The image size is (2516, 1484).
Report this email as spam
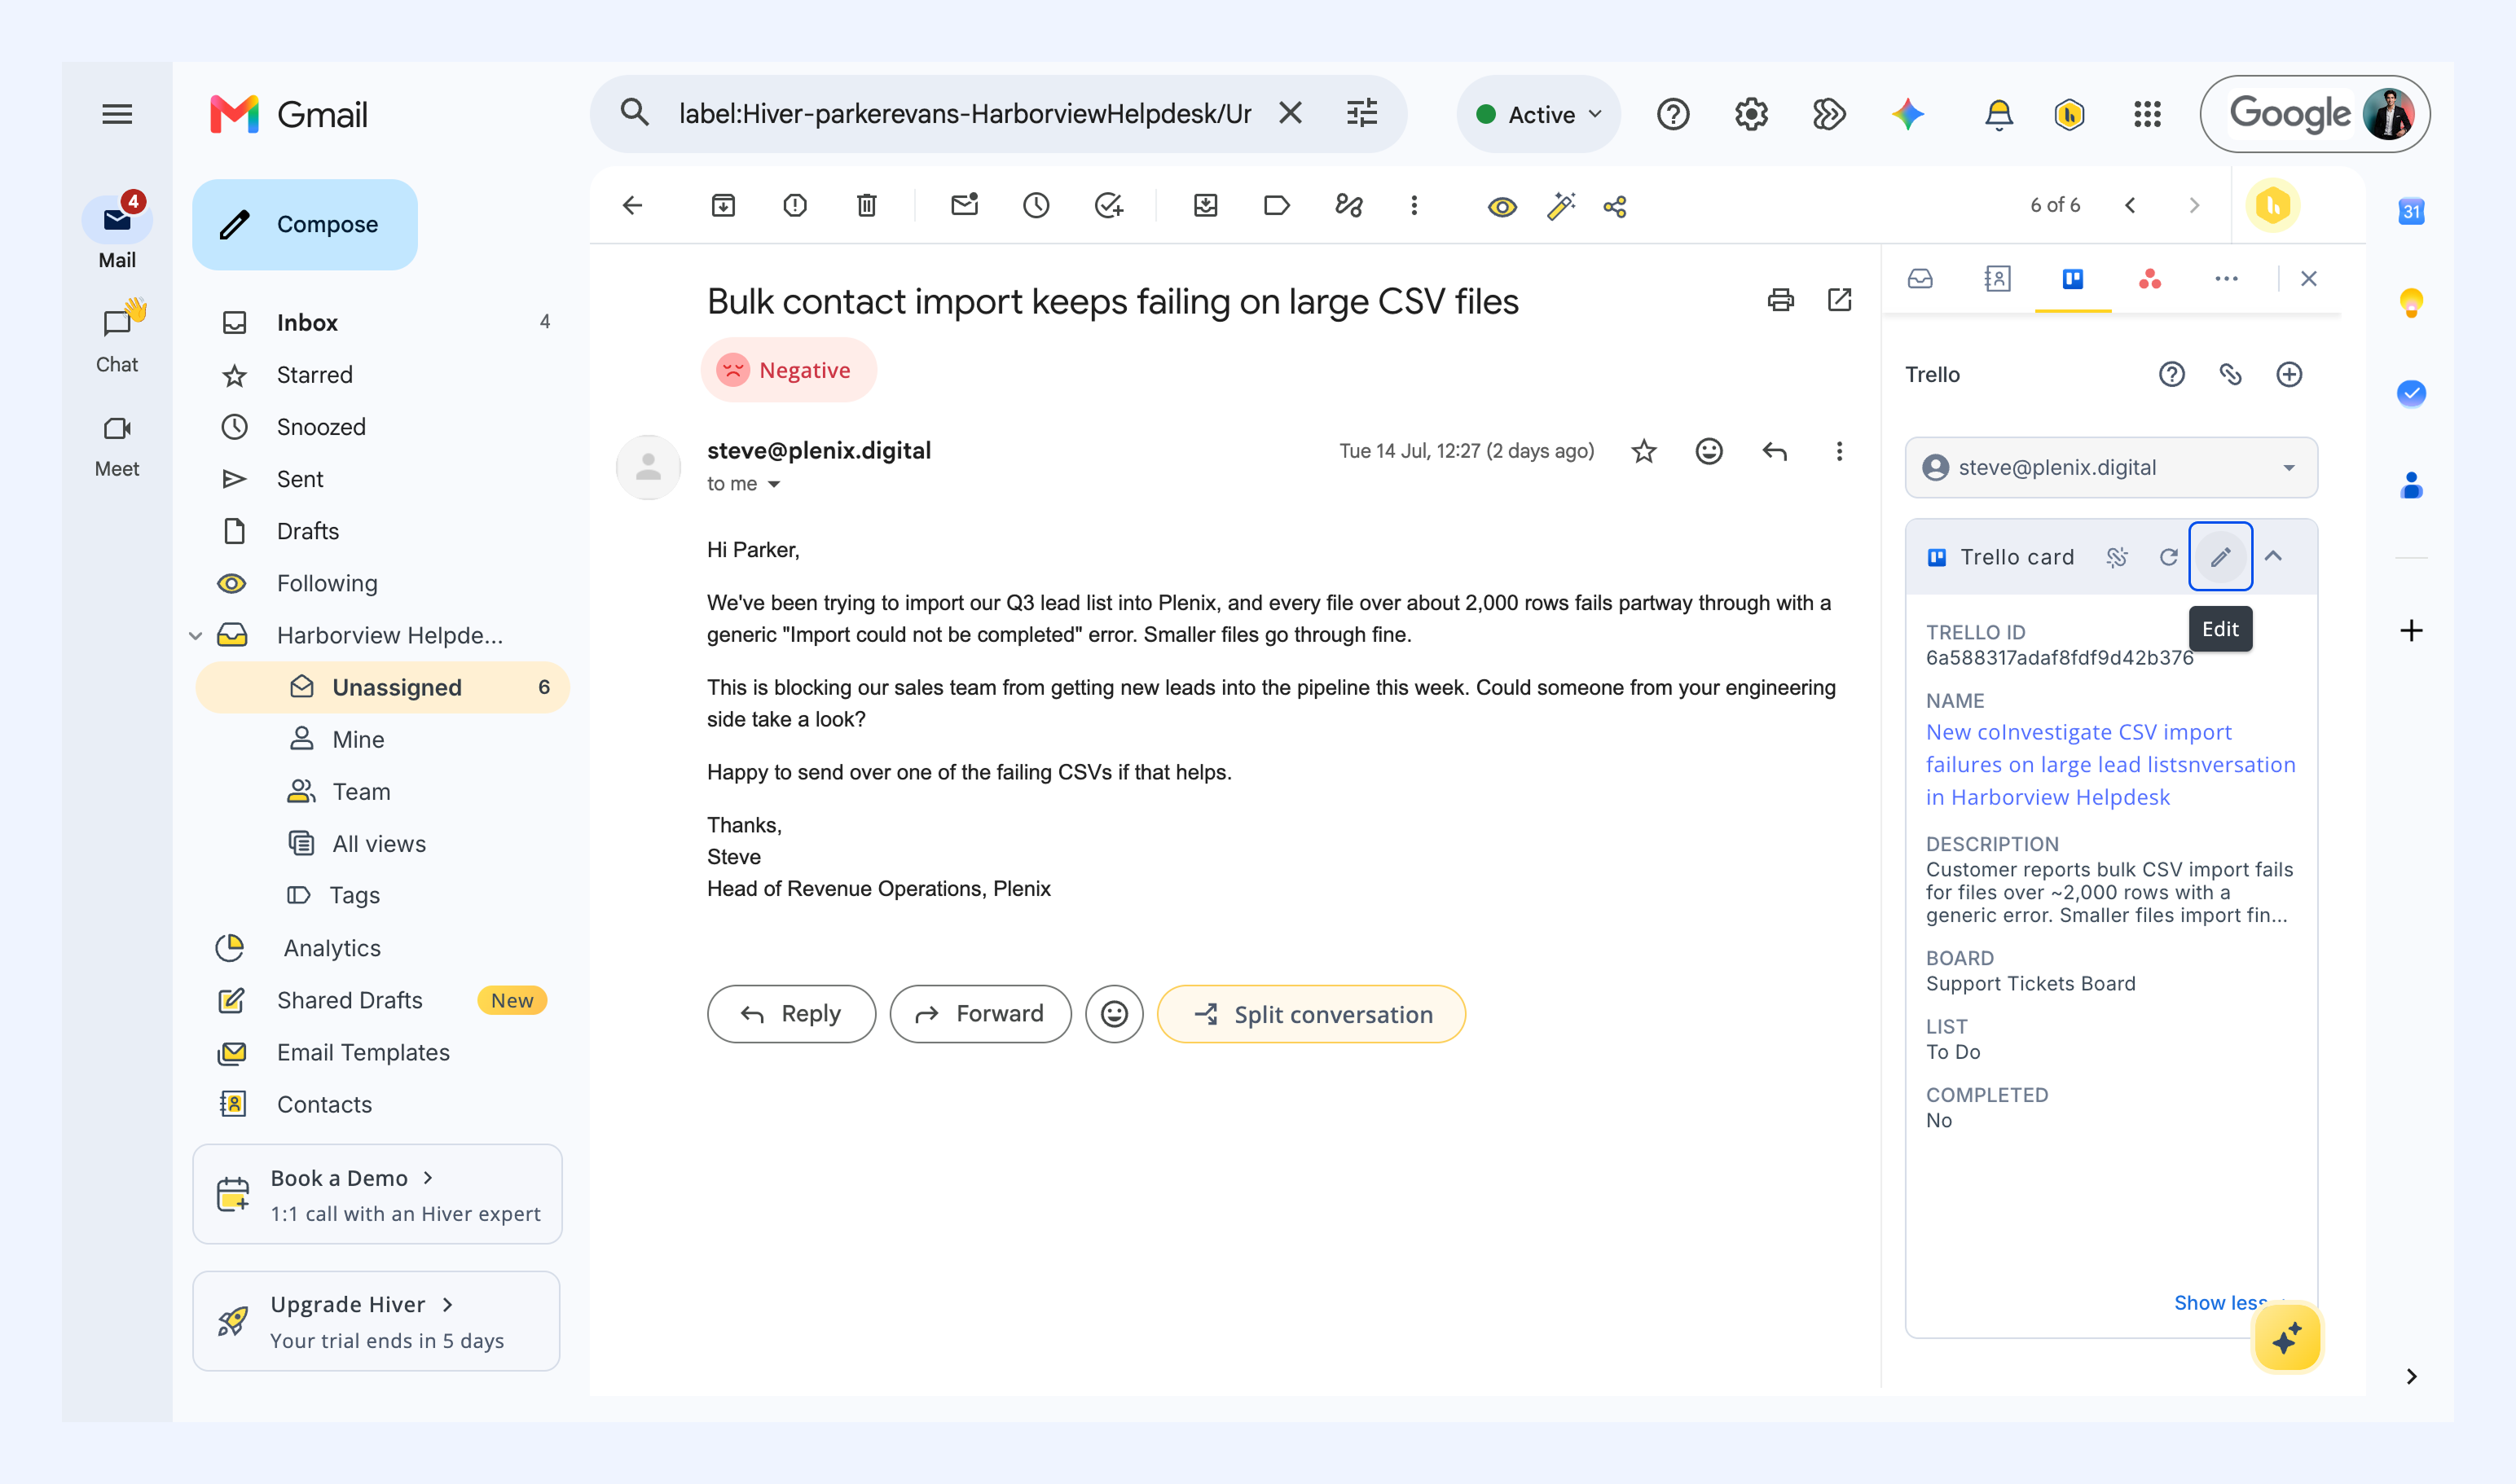(795, 206)
